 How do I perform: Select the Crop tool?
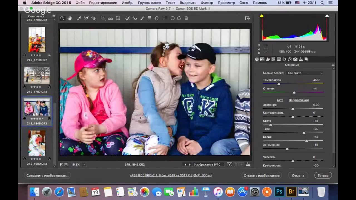point(103,18)
